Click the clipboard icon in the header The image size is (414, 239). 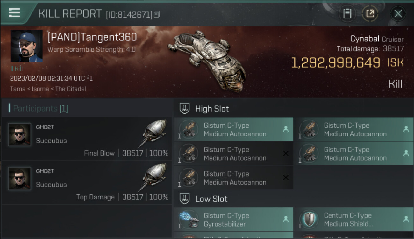tap(347, 14)
